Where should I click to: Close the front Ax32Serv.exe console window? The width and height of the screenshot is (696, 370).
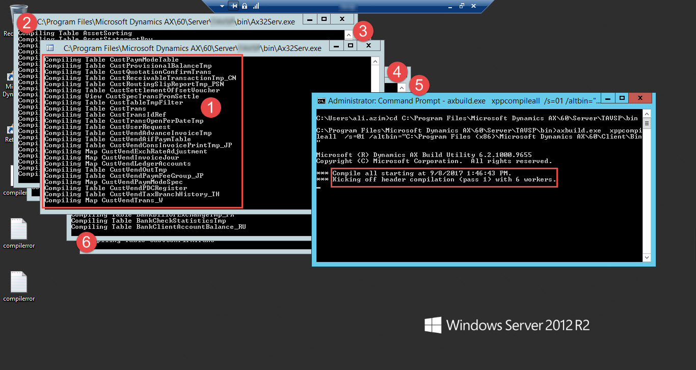pyautogui.click(x=368, y=45)
